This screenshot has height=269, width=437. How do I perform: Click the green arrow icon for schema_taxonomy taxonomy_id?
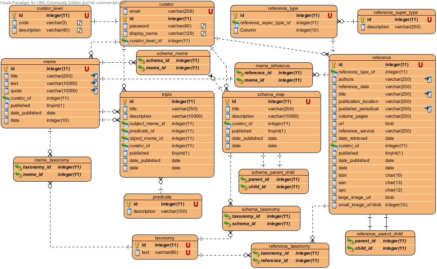tap(227, 217)
